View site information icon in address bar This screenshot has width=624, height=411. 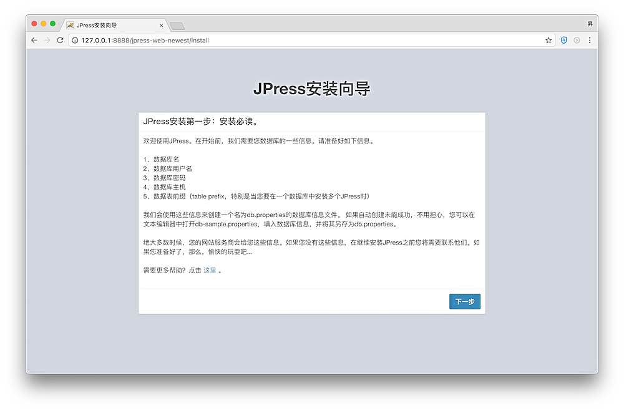pos(75,41)
